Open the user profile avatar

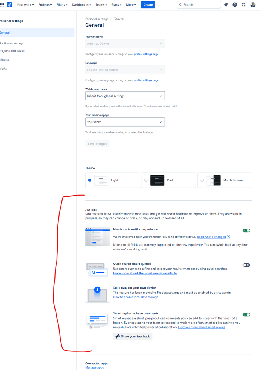coord(253,5)
